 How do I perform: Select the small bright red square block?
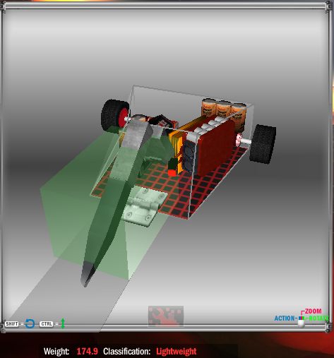(x=172, y=173)
